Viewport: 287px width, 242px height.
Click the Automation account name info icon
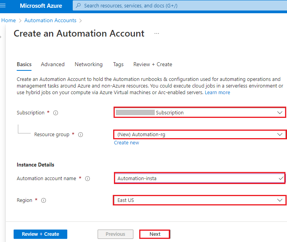[87, 179]
